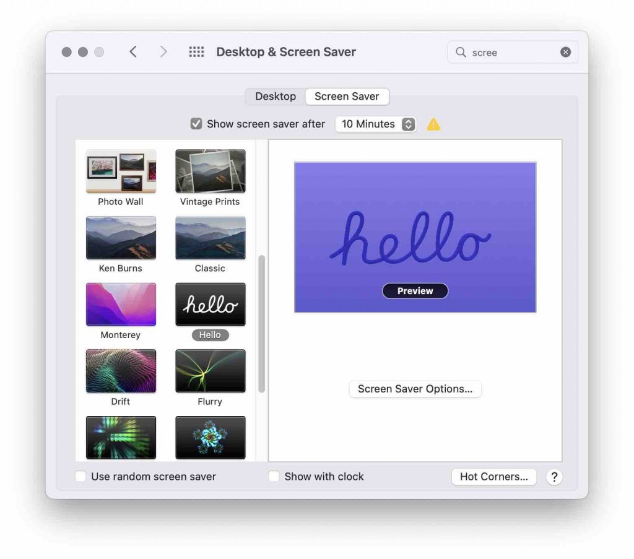The width and height of the screenshot is (634, 559).
Task: Enable Show with clock
Action: (274, 477)
